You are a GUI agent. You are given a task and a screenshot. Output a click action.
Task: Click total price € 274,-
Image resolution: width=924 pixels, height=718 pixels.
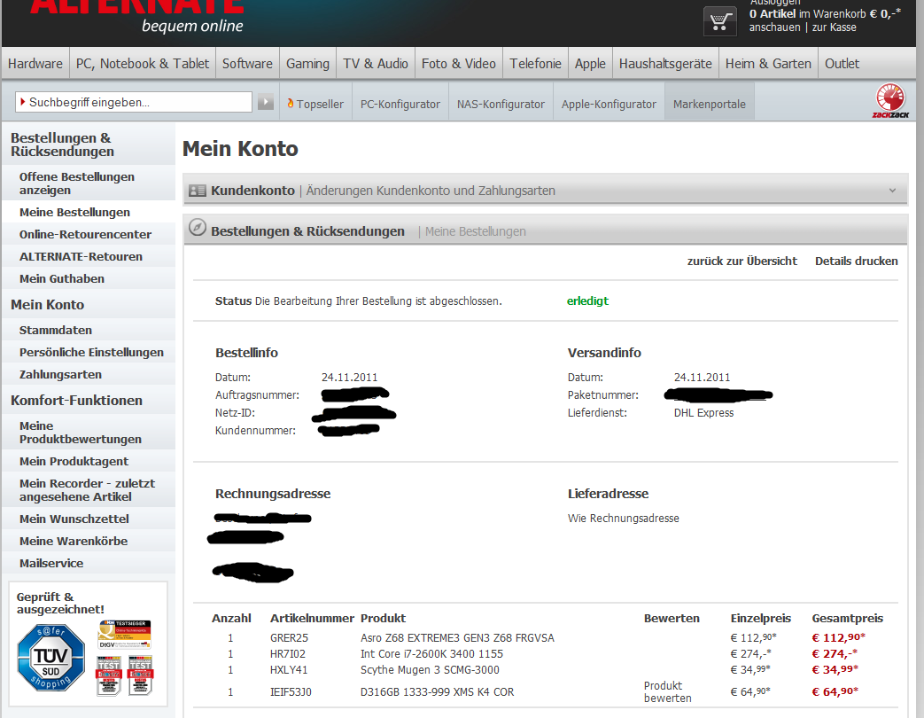(835, 654)
